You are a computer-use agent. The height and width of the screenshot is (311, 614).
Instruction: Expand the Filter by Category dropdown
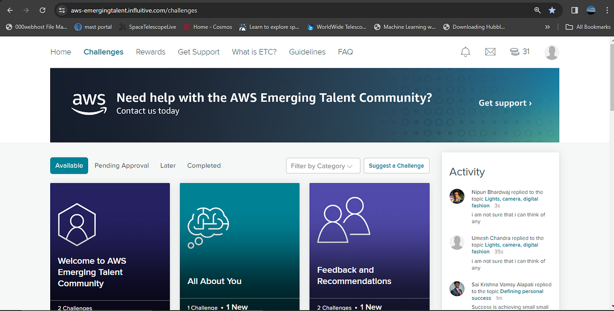tap(323, 166)
